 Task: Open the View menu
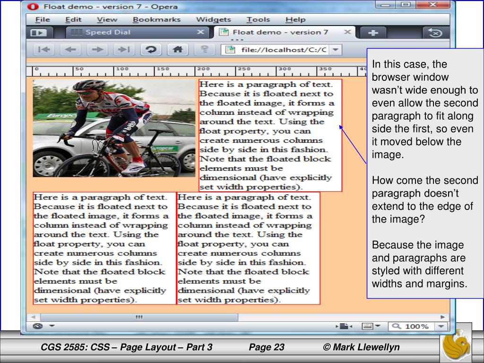click(x=107, y=19)
